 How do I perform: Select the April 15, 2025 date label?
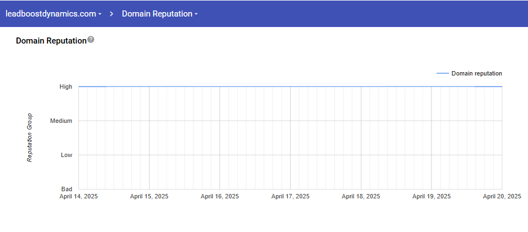pyautogui.click(x=149, y=196)
